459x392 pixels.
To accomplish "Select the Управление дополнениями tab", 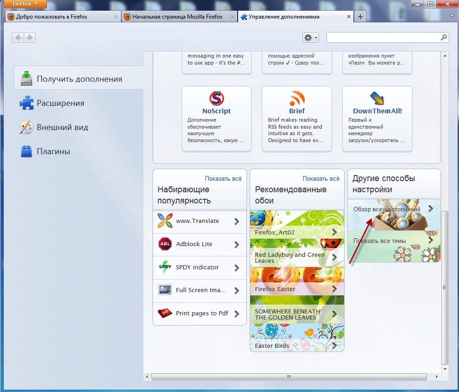I will click(x=295, y=17).
